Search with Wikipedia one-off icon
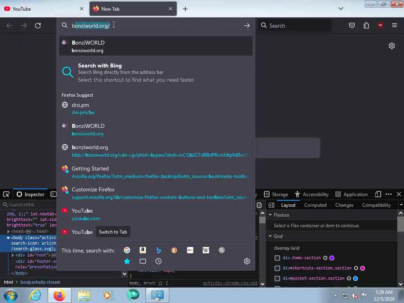The height and width of the screenshot is (303, 404). click(x=206, y=250)
